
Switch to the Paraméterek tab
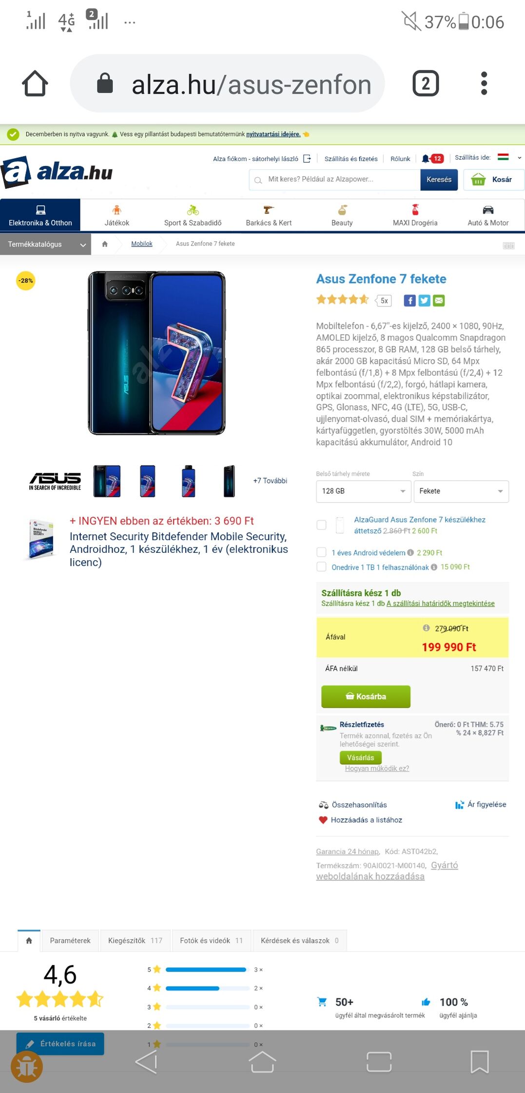click(x=70, y=941)
